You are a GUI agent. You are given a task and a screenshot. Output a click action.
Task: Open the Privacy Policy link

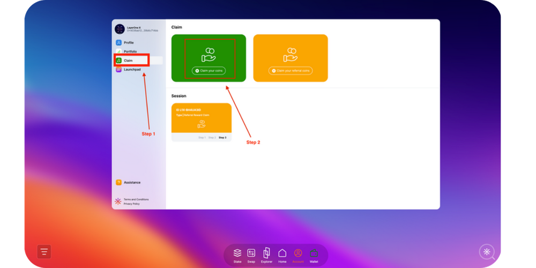tap(131, 204)
